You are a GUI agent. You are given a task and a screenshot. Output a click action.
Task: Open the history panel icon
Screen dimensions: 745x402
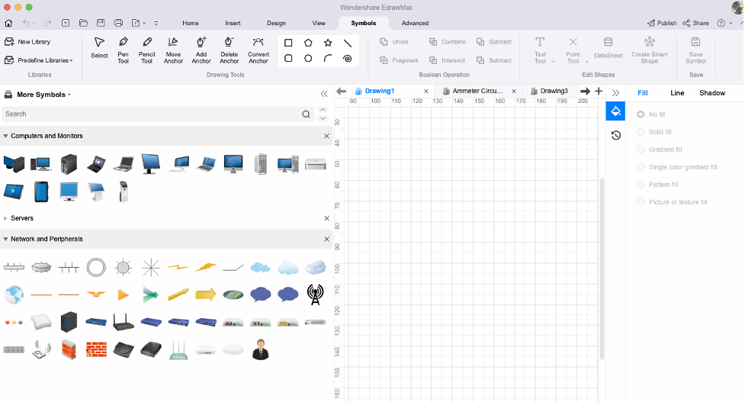point(616,136)
